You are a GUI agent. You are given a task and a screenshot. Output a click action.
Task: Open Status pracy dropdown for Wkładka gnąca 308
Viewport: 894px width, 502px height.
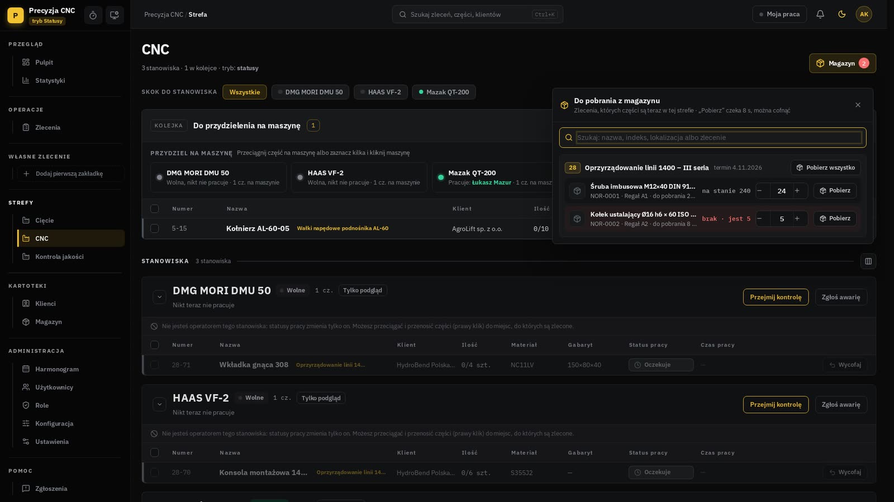(x=661, y=365)
